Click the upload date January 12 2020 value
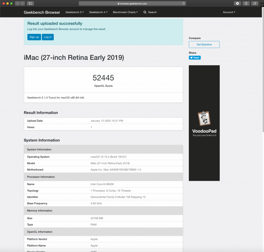This screenshot has height=252, width=264. pyautogui.click(x=107, y=121)
